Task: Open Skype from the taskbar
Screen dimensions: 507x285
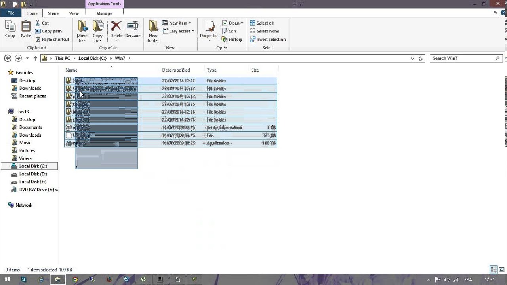Action: [24, 279]
